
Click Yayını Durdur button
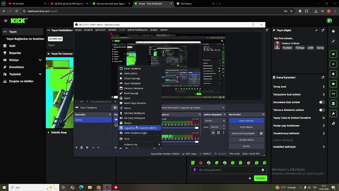click(x=246, y=121)
